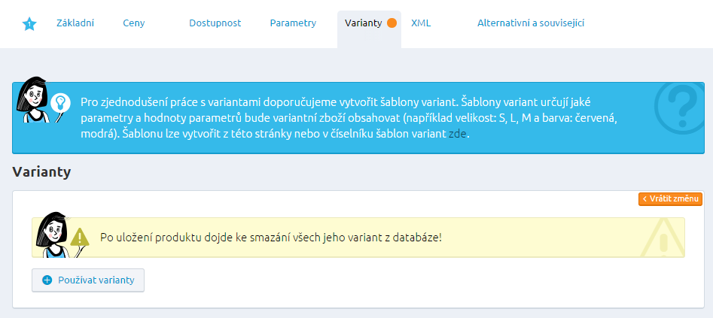This screenshot has width=713, height=318.
Task: Open the Základní tab
Action: (75, 23)
